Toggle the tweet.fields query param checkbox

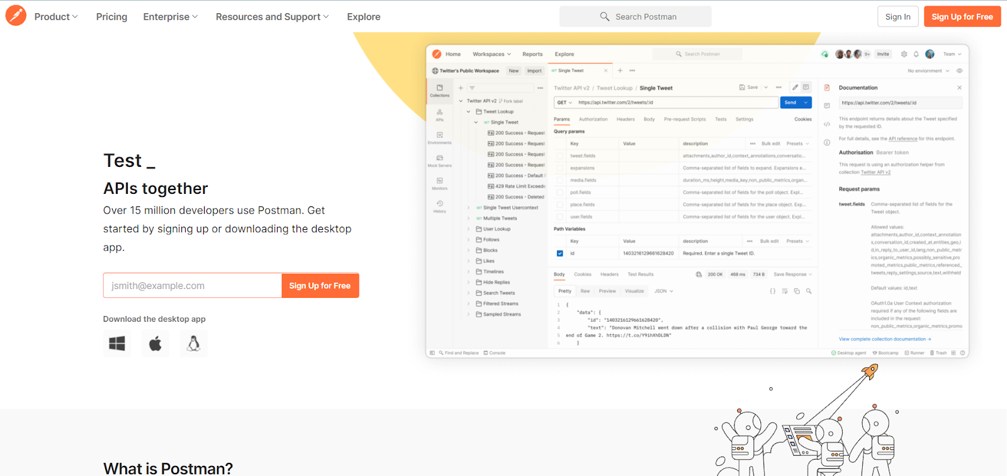(560, 156)
